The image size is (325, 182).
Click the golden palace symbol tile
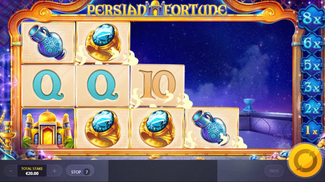[48, 128]
